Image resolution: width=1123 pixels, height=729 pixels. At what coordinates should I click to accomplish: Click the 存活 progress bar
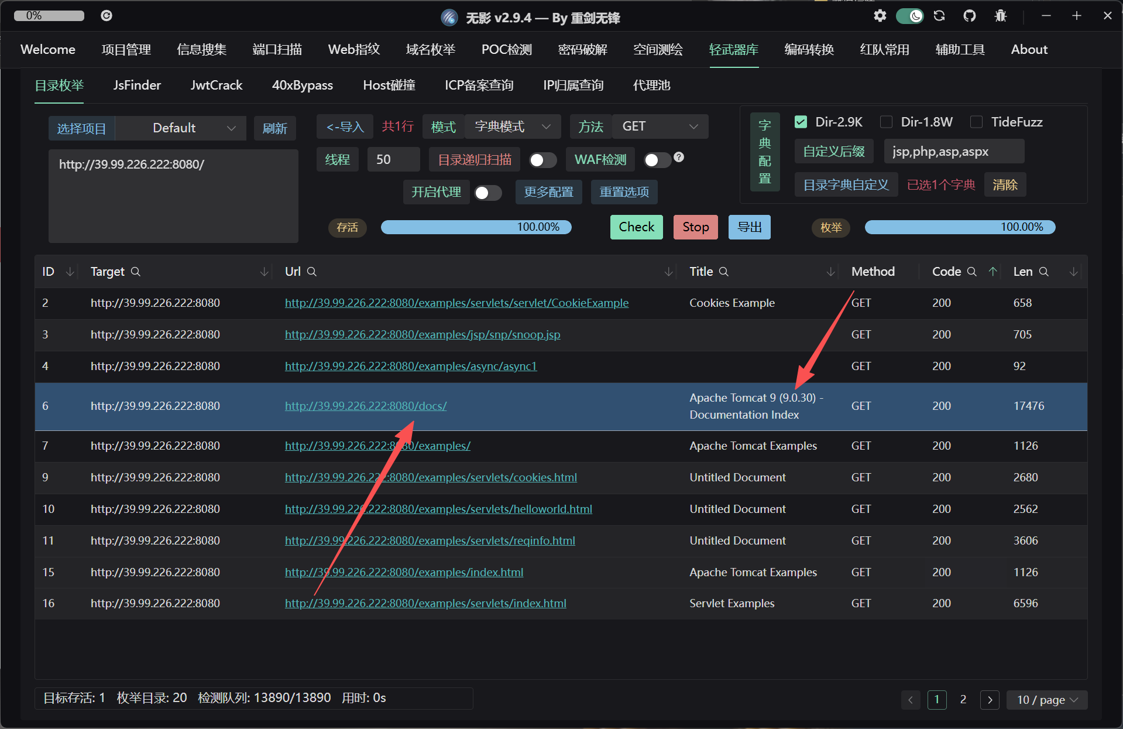[476, 227]
